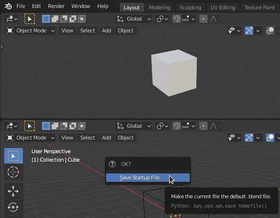Click the Blender logo icon
The width and height of the screenshot is (280, 218).
tap(8, 7)
